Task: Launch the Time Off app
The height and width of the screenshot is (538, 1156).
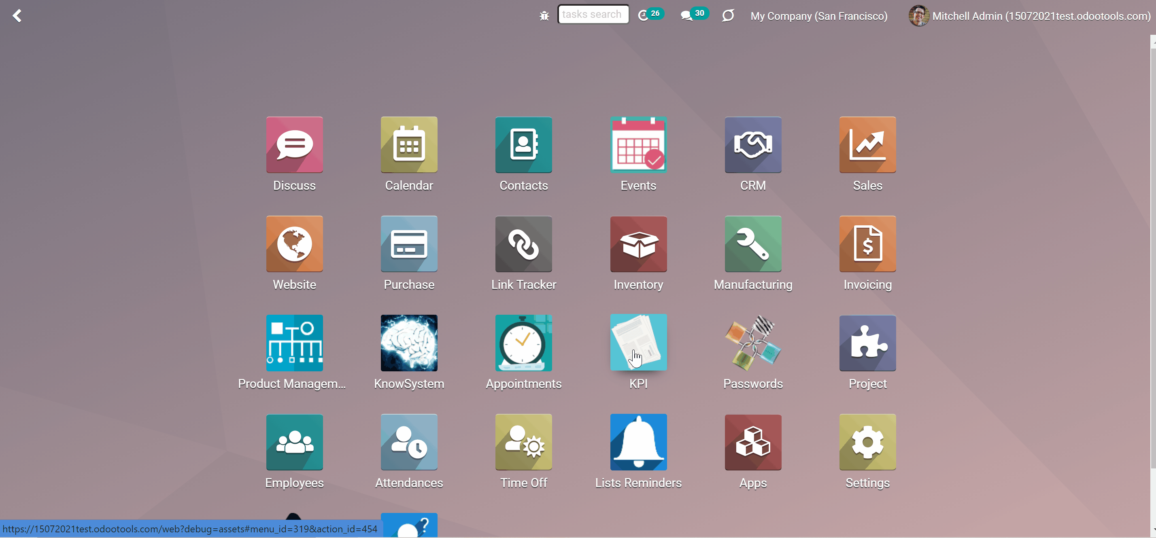Action: tap(524, 442)
